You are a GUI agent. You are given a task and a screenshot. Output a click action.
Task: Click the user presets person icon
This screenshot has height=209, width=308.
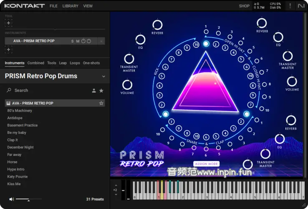coord(94,90)
